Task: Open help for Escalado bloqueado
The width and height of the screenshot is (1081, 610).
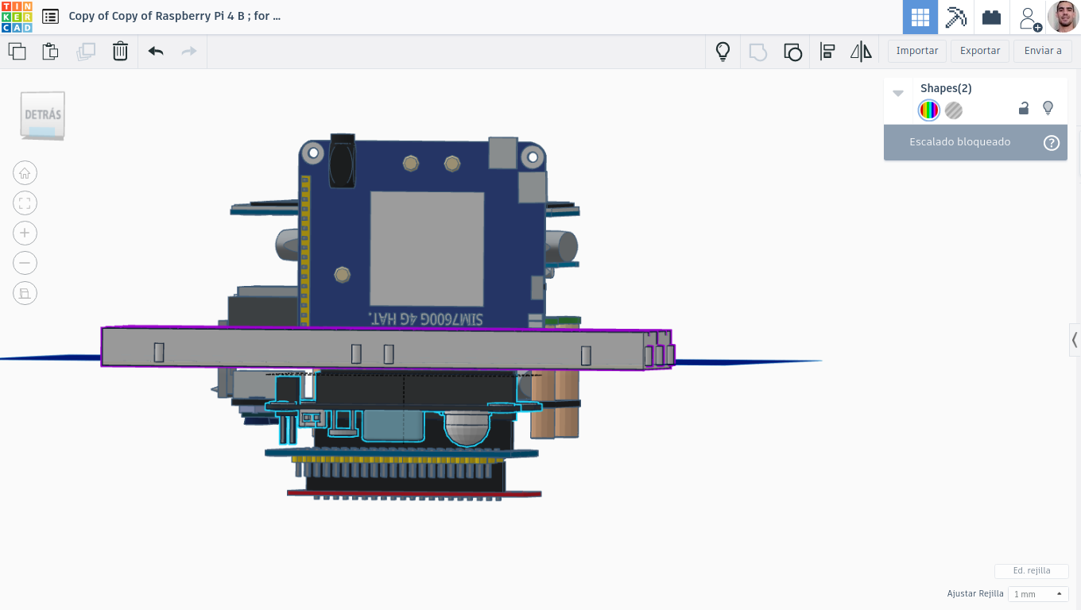Action: coord(1052,143)
